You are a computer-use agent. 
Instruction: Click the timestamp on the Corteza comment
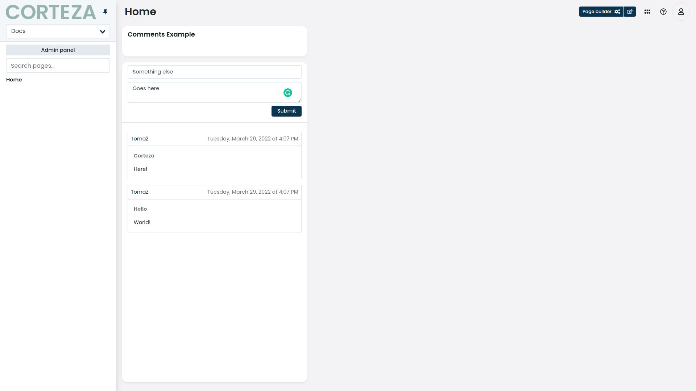coord(253,139)
